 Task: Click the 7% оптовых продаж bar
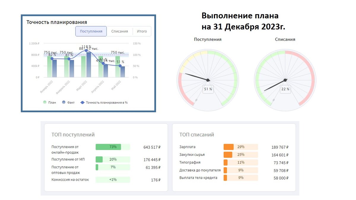pos(113,167)
